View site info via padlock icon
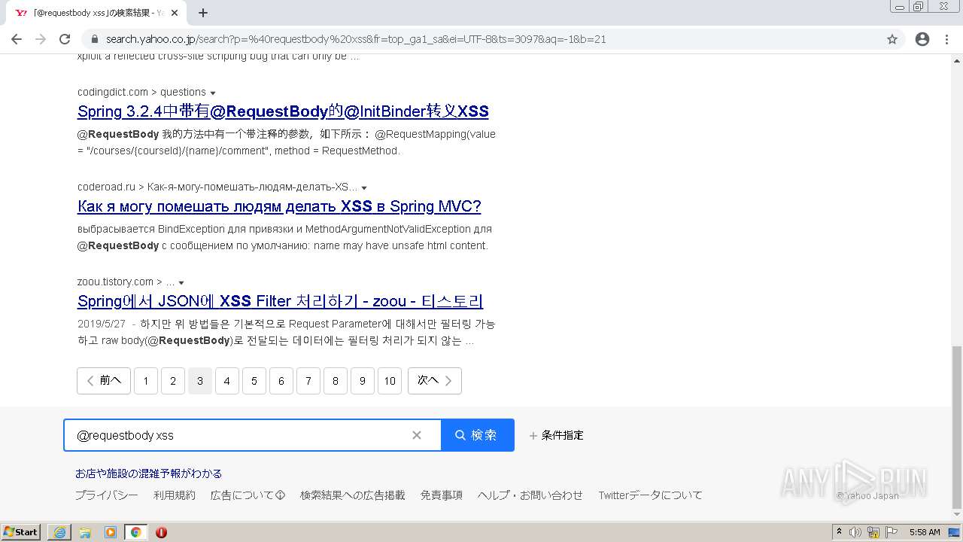Viewport: 963px width, 542px height. pos(95,39)
